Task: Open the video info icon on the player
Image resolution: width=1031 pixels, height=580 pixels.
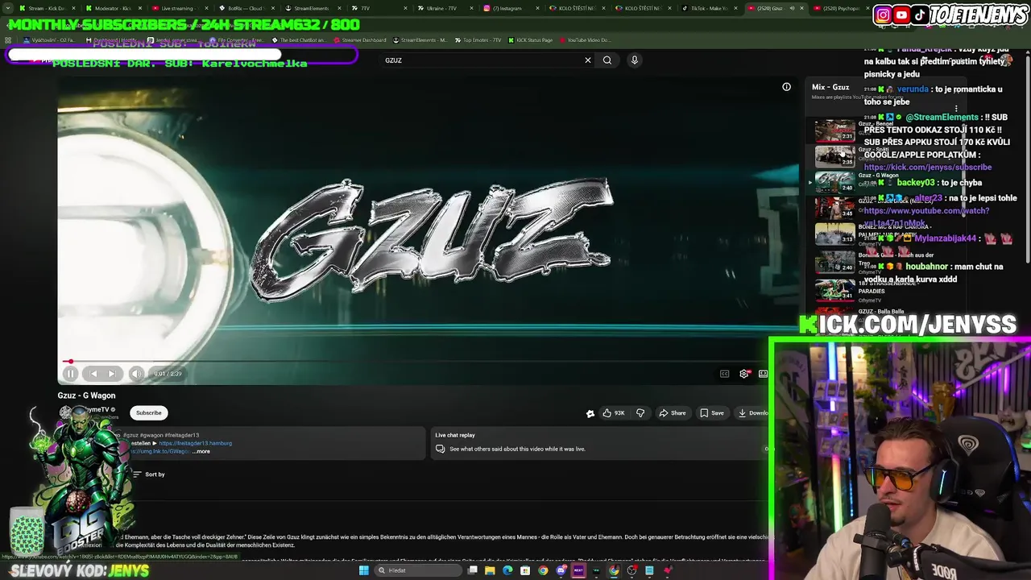Action: coord(786,87)
